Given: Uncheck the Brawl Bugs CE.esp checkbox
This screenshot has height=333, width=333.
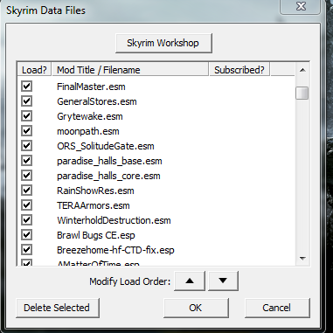Looking at the screenshot, I should click(26, 235).
